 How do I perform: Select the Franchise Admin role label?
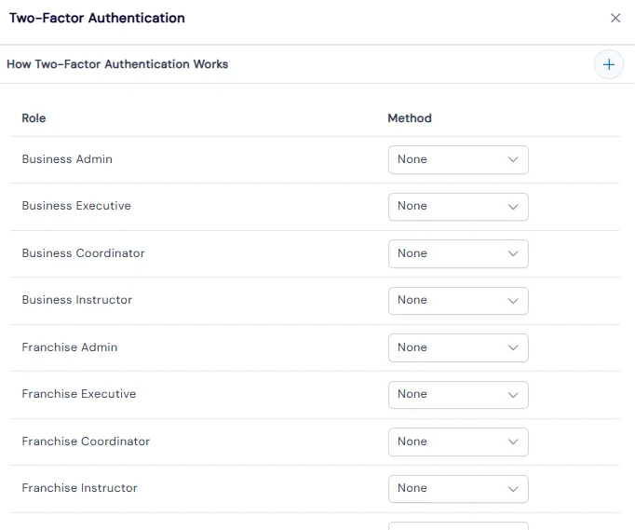(x=70, y=347)
